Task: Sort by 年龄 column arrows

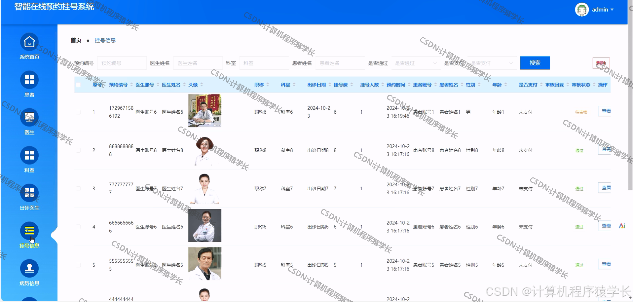Action: 505,85
